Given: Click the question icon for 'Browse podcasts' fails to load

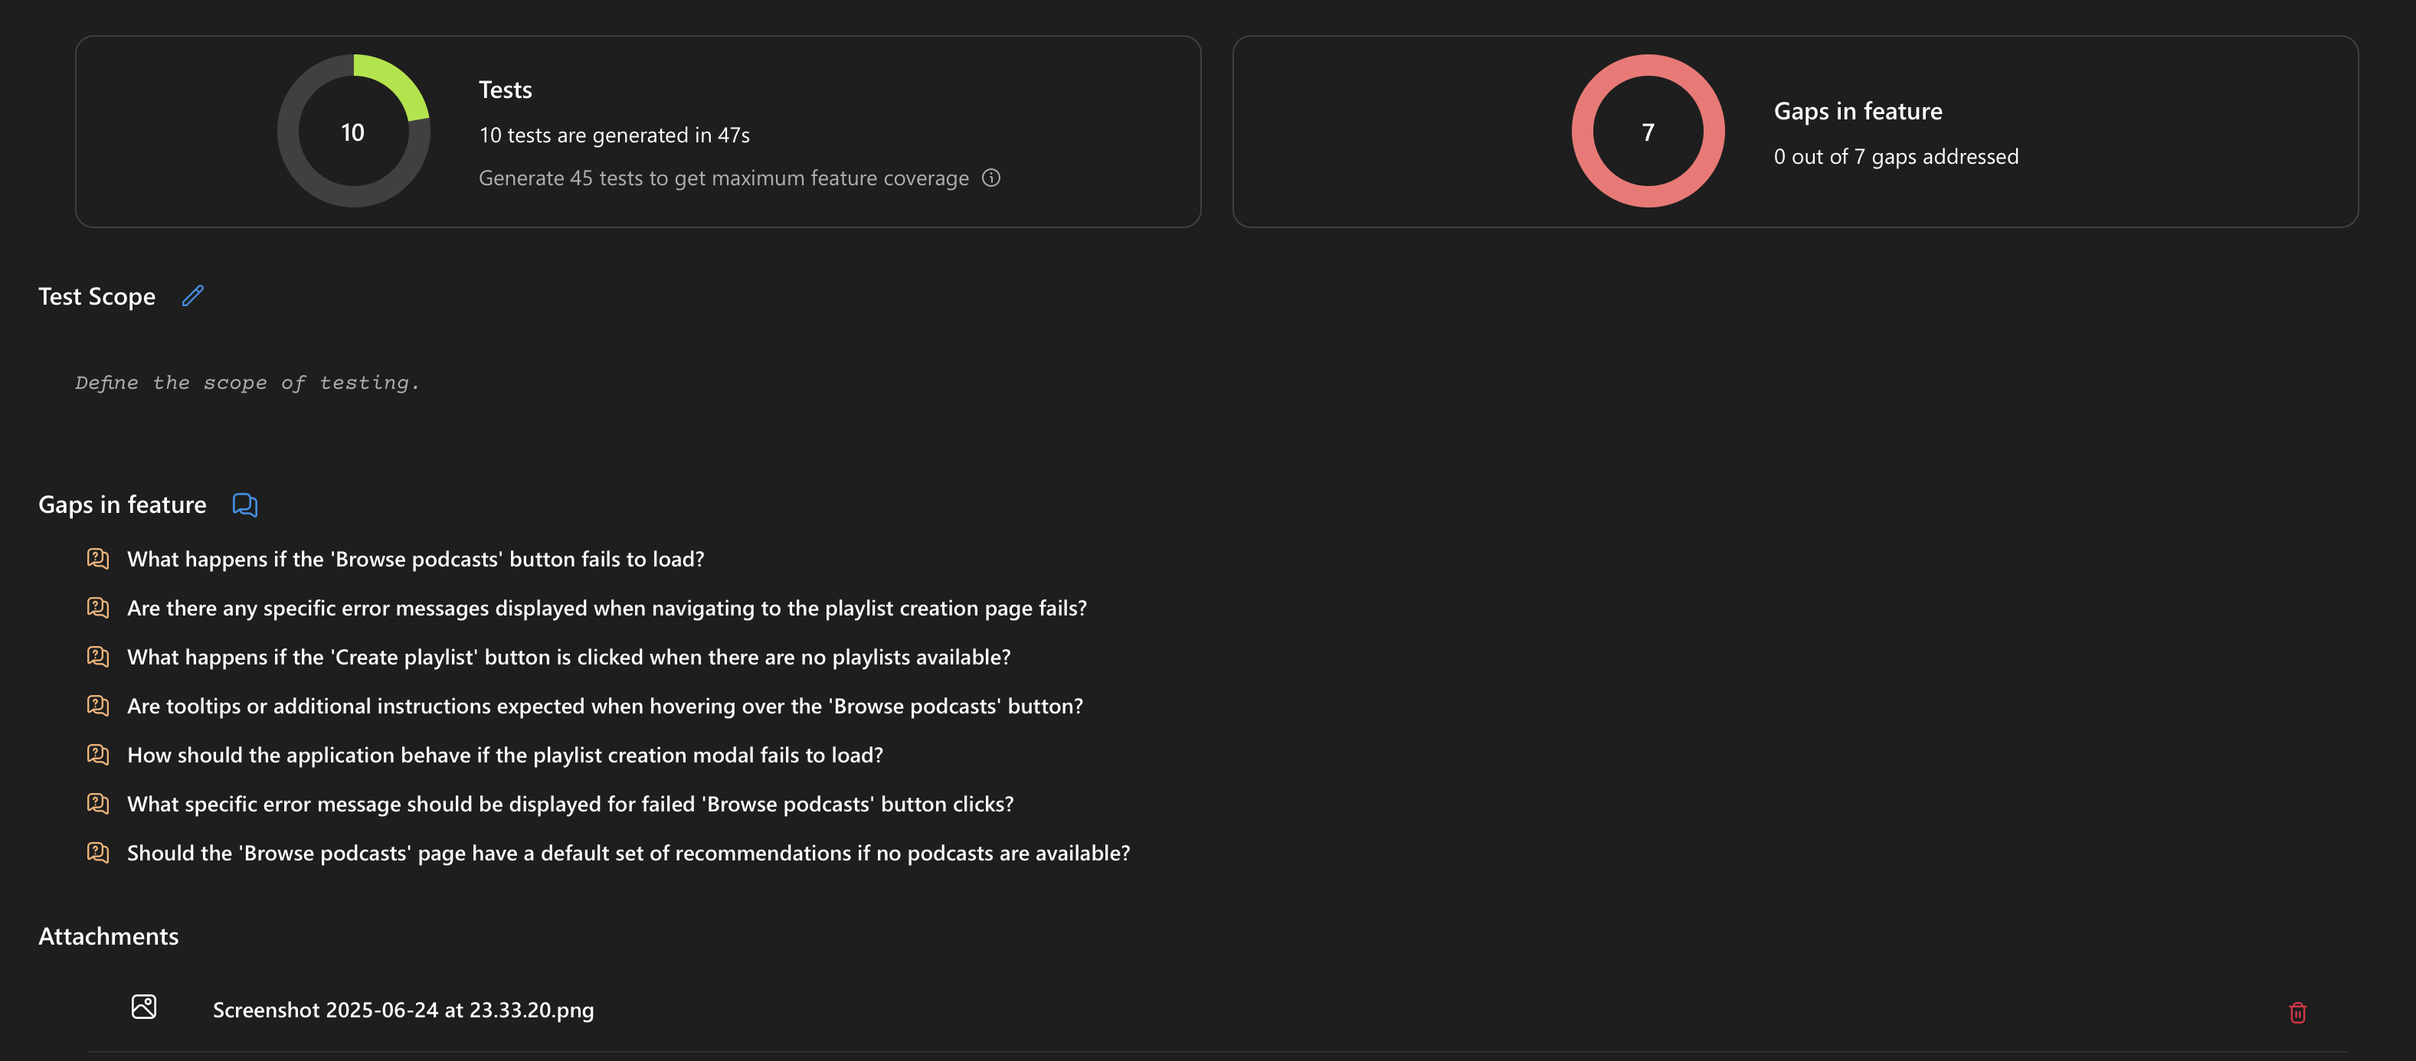Looking at the screenshot, I should click(x=97, y=559).
